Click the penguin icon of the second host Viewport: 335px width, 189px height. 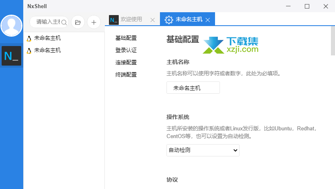(29, 51)
